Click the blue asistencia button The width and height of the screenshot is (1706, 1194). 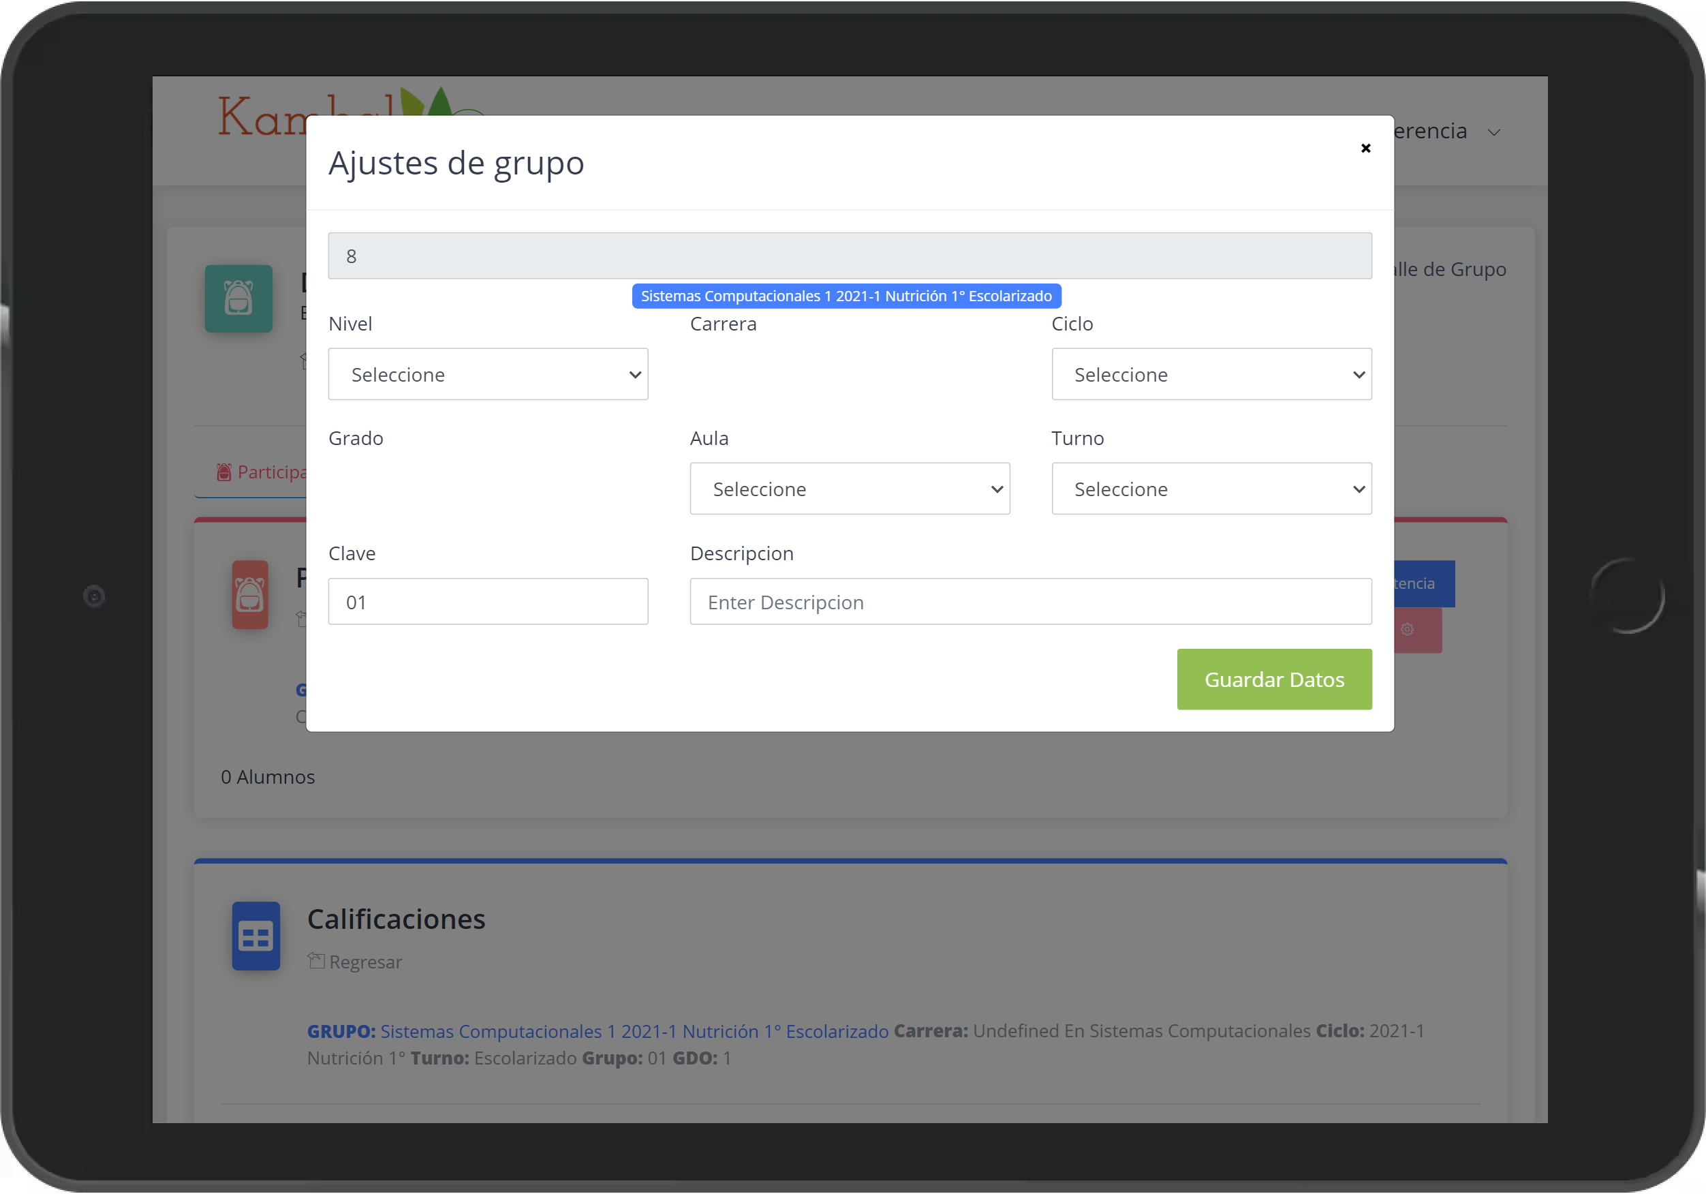[1424, 583]
